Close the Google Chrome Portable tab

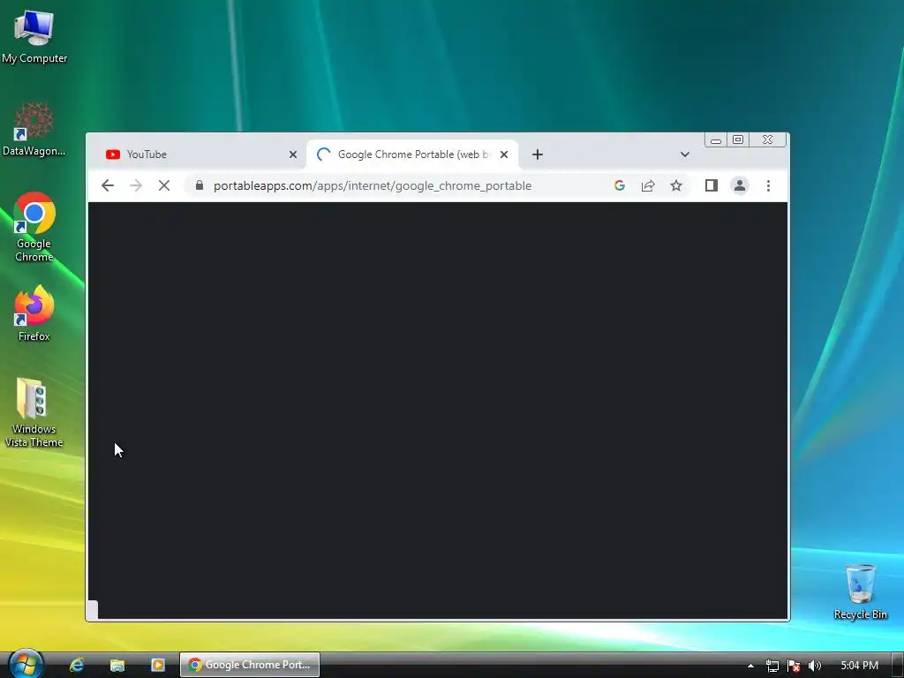[504, 154]
